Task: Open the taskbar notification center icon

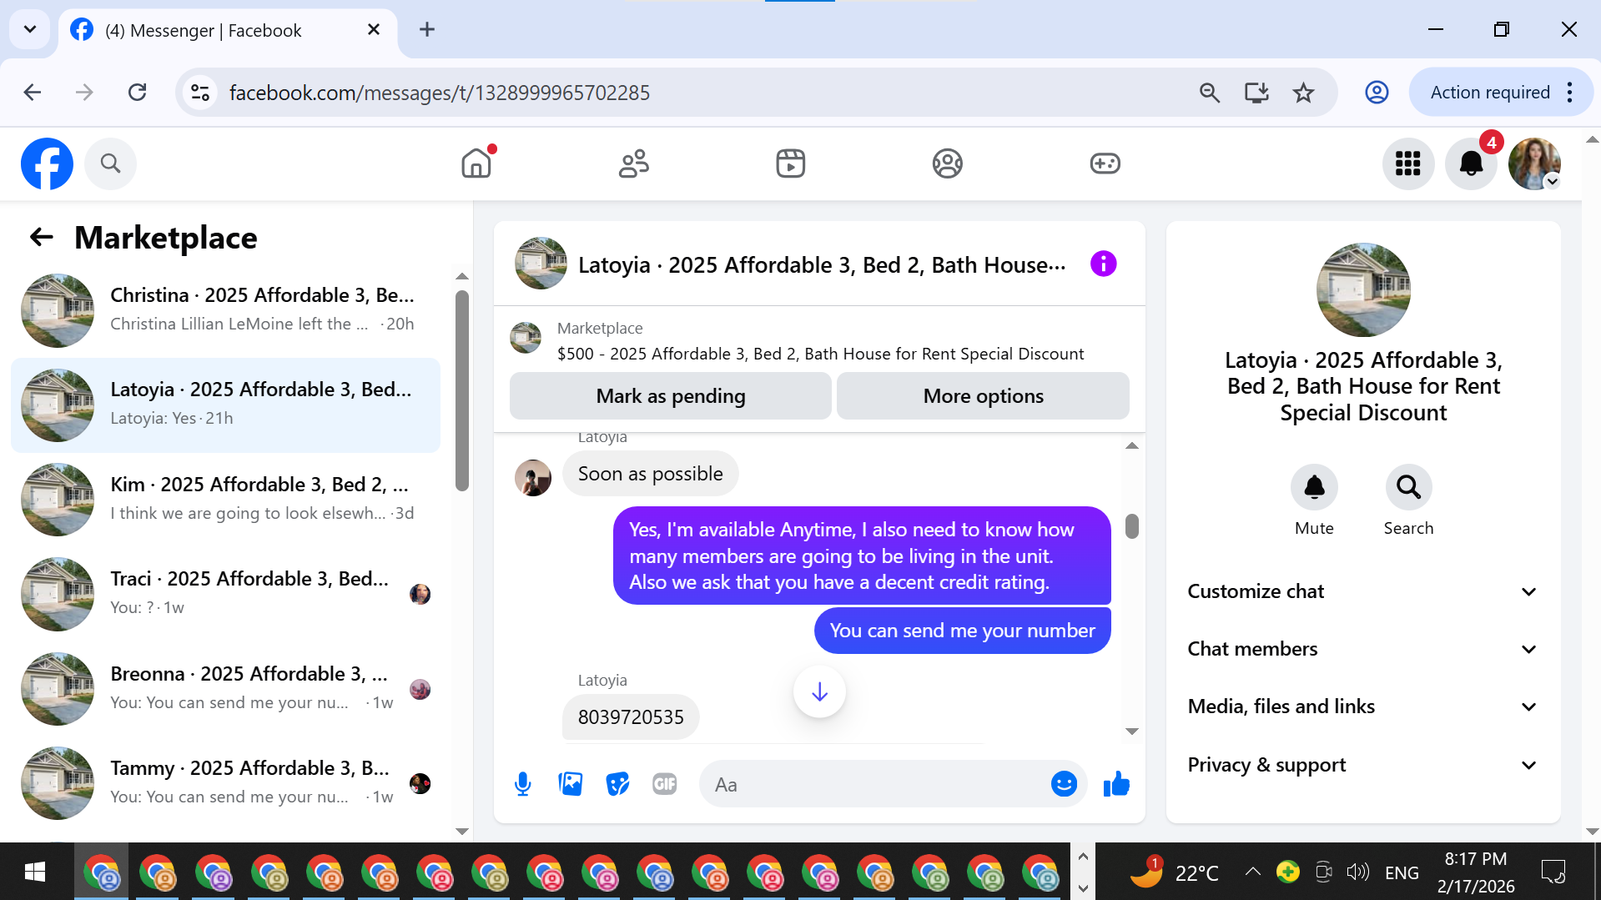Action: click(x=1553, y=872)
